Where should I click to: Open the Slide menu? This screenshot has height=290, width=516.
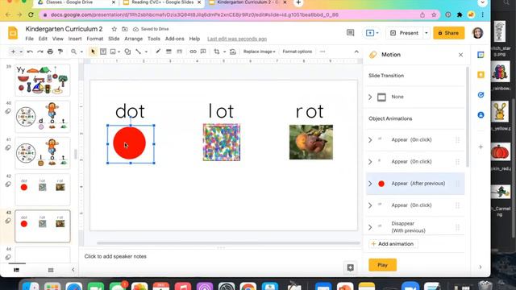[x=114, y=39]
